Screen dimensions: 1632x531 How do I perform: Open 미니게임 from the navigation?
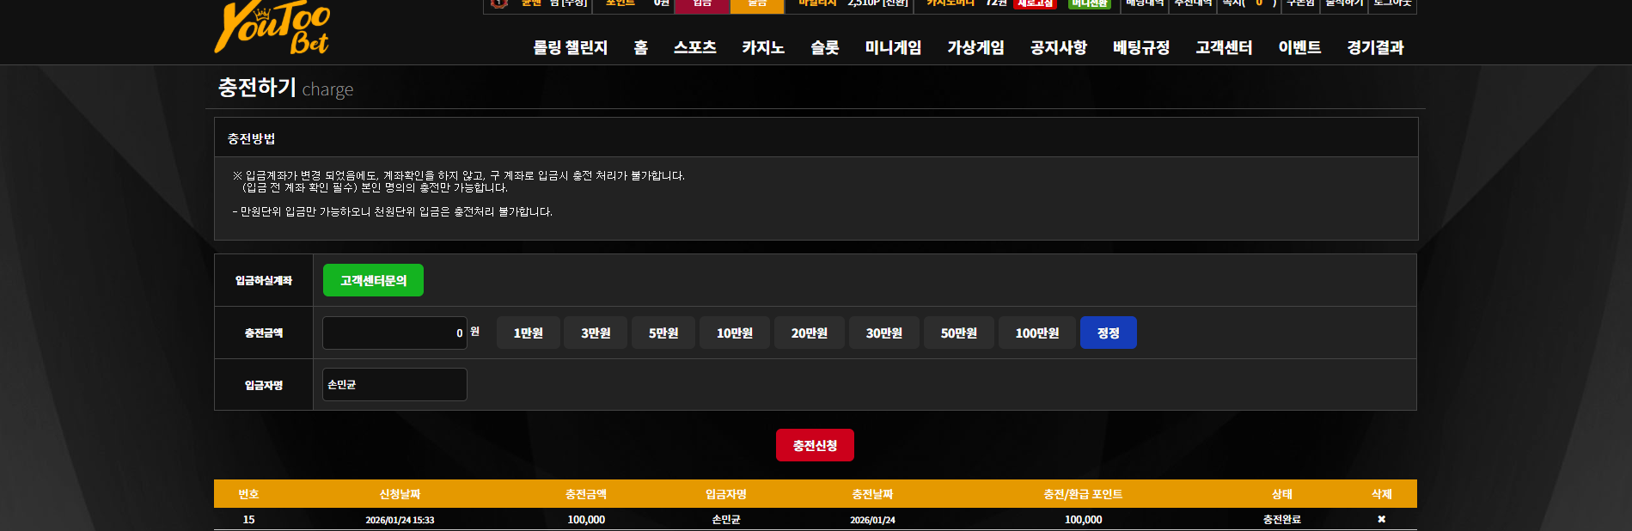tap(893, 47)
